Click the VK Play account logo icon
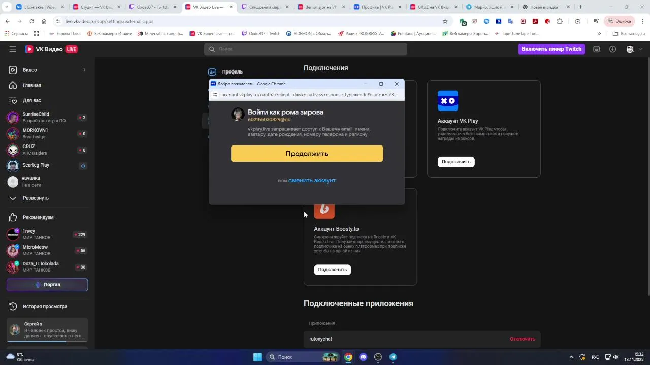This screenshot has width=650, height=365. [x=448, y=101]
